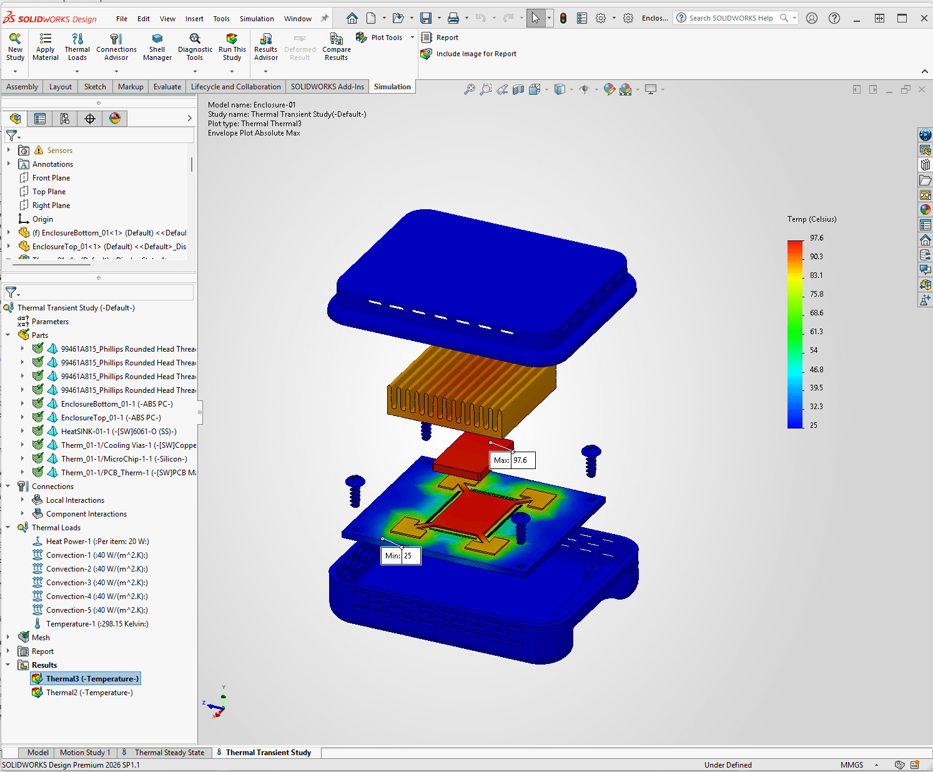Open DisplayManager tab icon
Viewport: 933px width, 772px height.
click(115, 119)
